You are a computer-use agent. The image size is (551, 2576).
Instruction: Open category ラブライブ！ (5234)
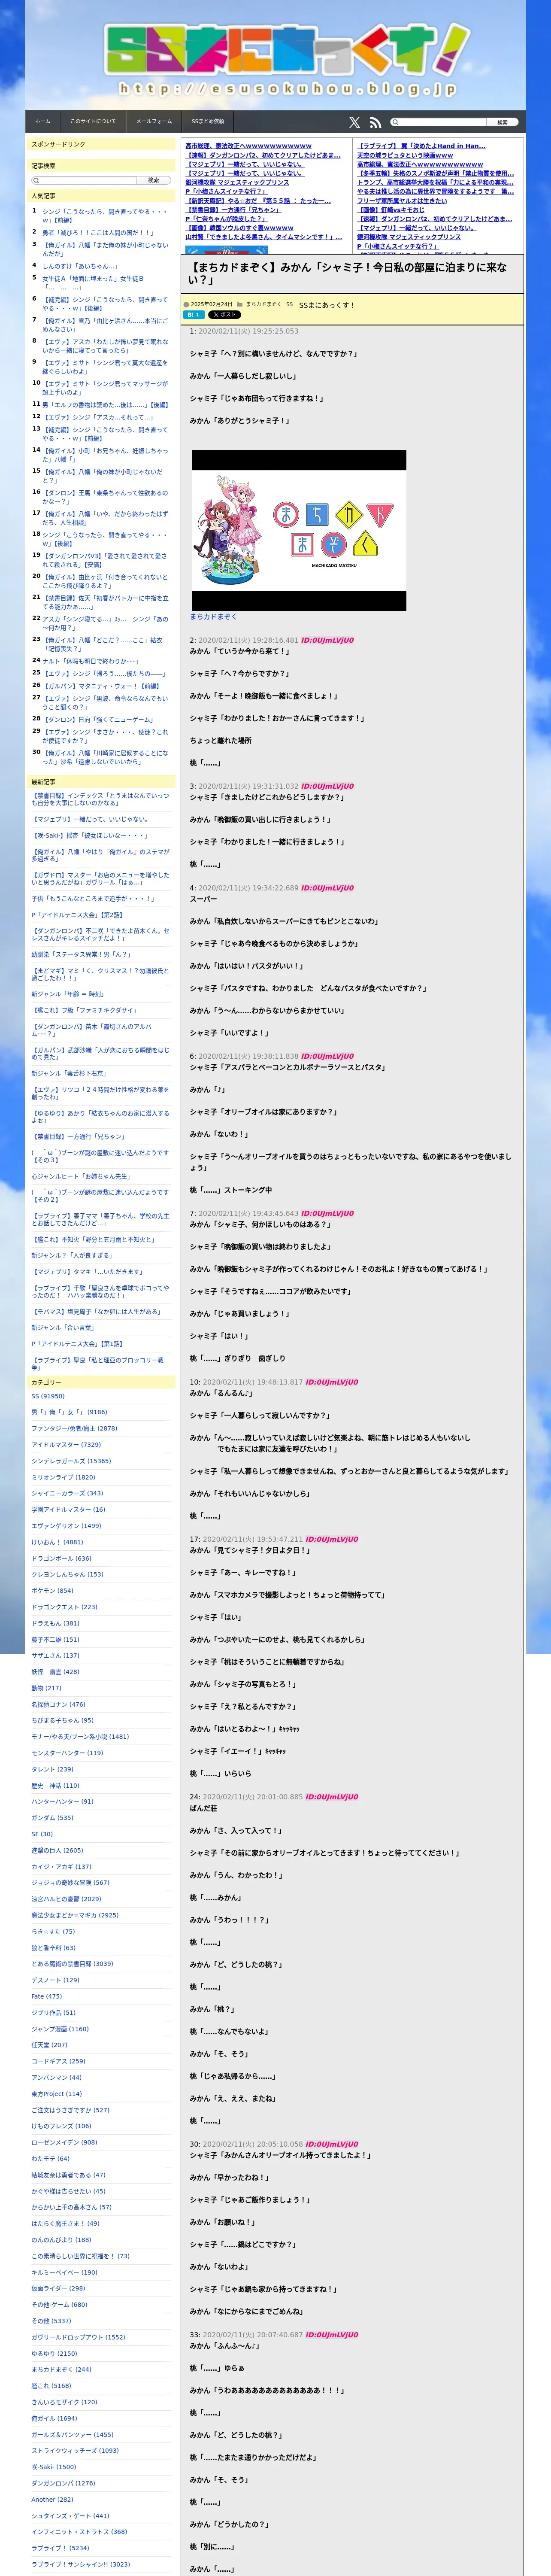(60, 2548)
